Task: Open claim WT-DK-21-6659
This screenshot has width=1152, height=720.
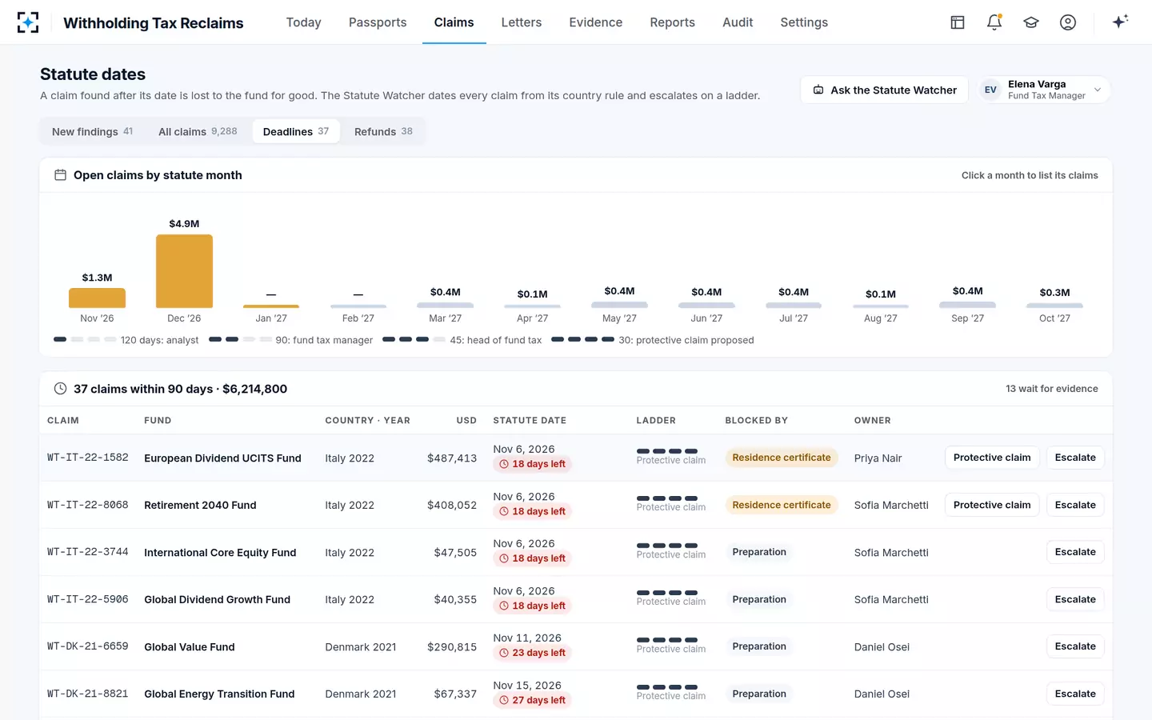Action: pyautogui.click(x=88, y=646)
